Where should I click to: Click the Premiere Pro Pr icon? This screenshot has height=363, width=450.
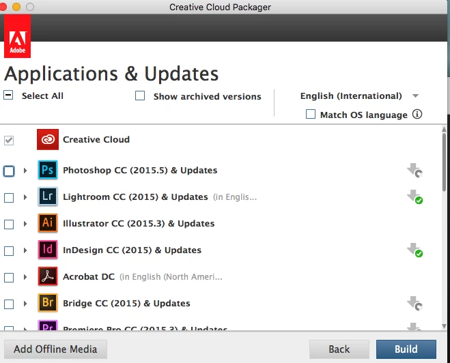pyautogui.click(x=48, y=325)
